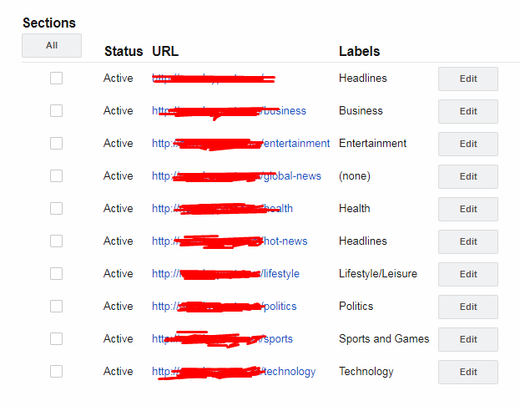This screenshot has width=520, height=406.
Task: Visit the technology URL link
Action: pyautogui.click(x=234, y=372)
